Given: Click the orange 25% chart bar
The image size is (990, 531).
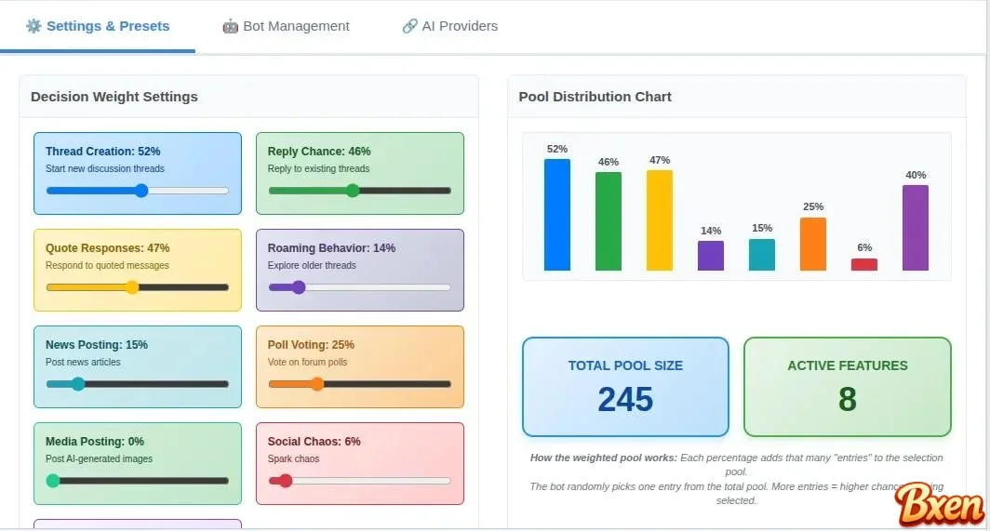Looking at the screenshot, I should 813,244.
